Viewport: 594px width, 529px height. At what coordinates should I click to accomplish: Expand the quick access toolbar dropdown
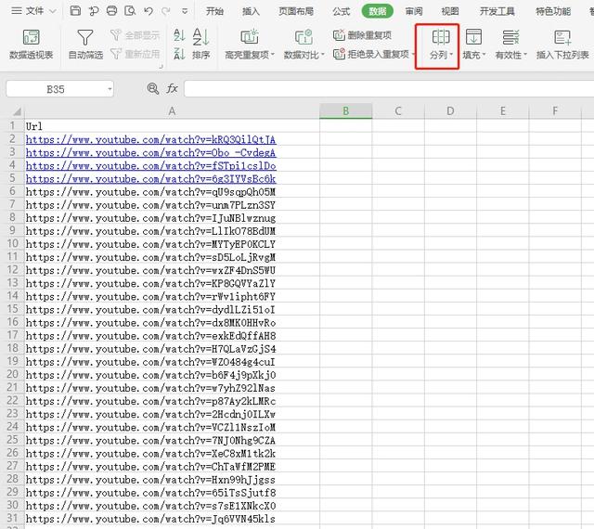pos(185,11)
